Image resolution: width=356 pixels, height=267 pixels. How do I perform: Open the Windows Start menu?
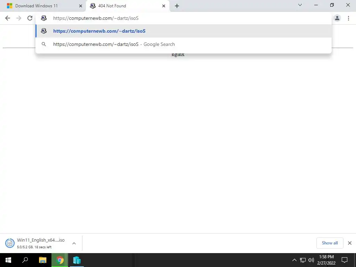point(8,260)
